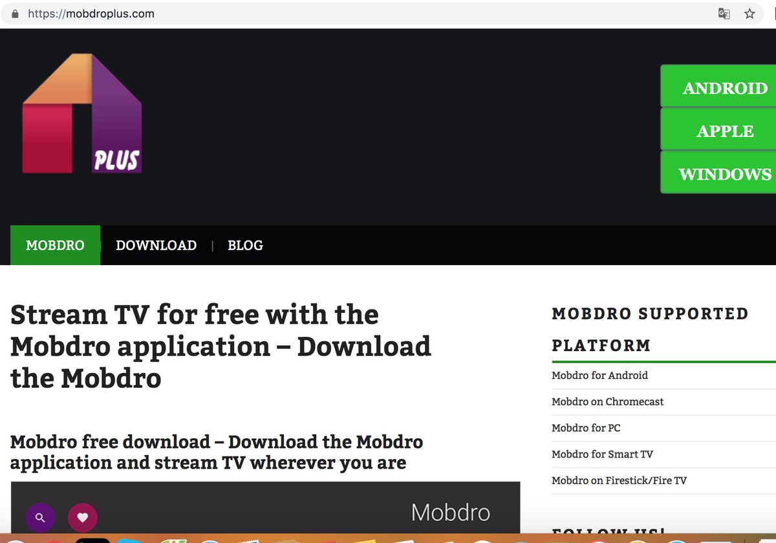Bookmark this page with the star icon
This screenshot has width=776, height=543.
point(749,14)
